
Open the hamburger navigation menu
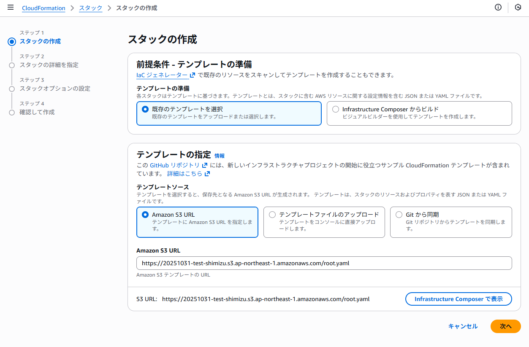(x=11, y=8)
